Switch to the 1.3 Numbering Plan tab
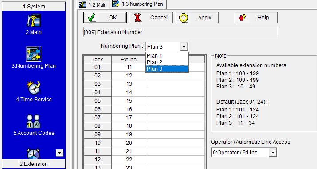Image resolution: width=317 pixels, height=169 pixels. coord(138,4)
